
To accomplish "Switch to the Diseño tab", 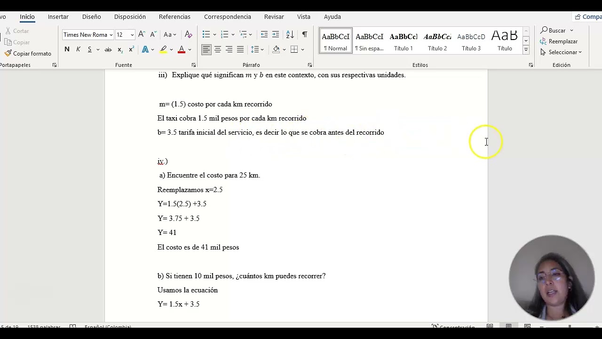I will 92,16.
